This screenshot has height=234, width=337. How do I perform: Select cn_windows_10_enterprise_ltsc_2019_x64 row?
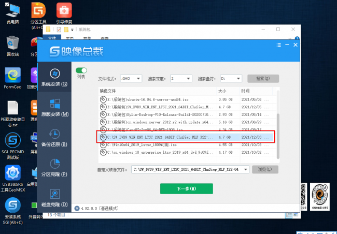(x=186, y=152)
